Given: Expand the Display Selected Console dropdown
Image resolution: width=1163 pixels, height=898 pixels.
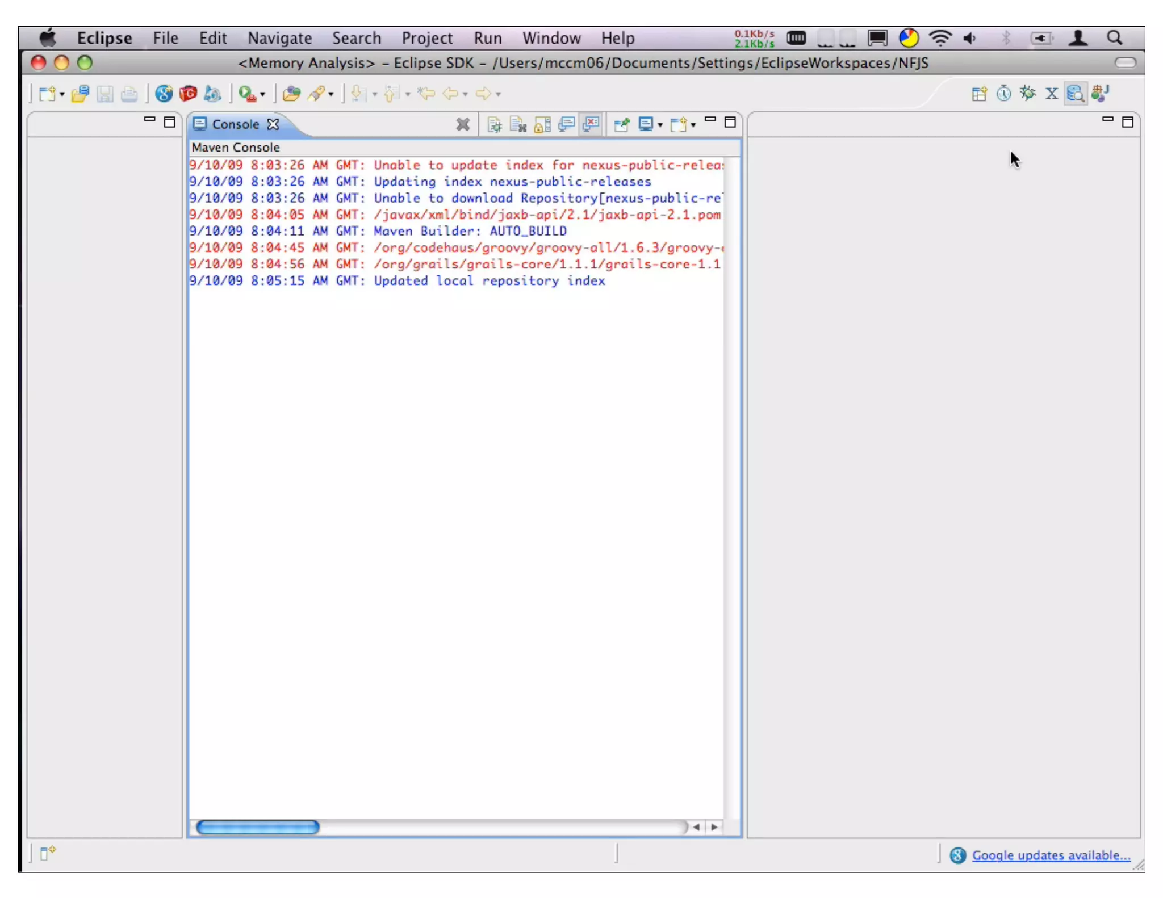Looking at the screenshot, I should coord(660,125).
